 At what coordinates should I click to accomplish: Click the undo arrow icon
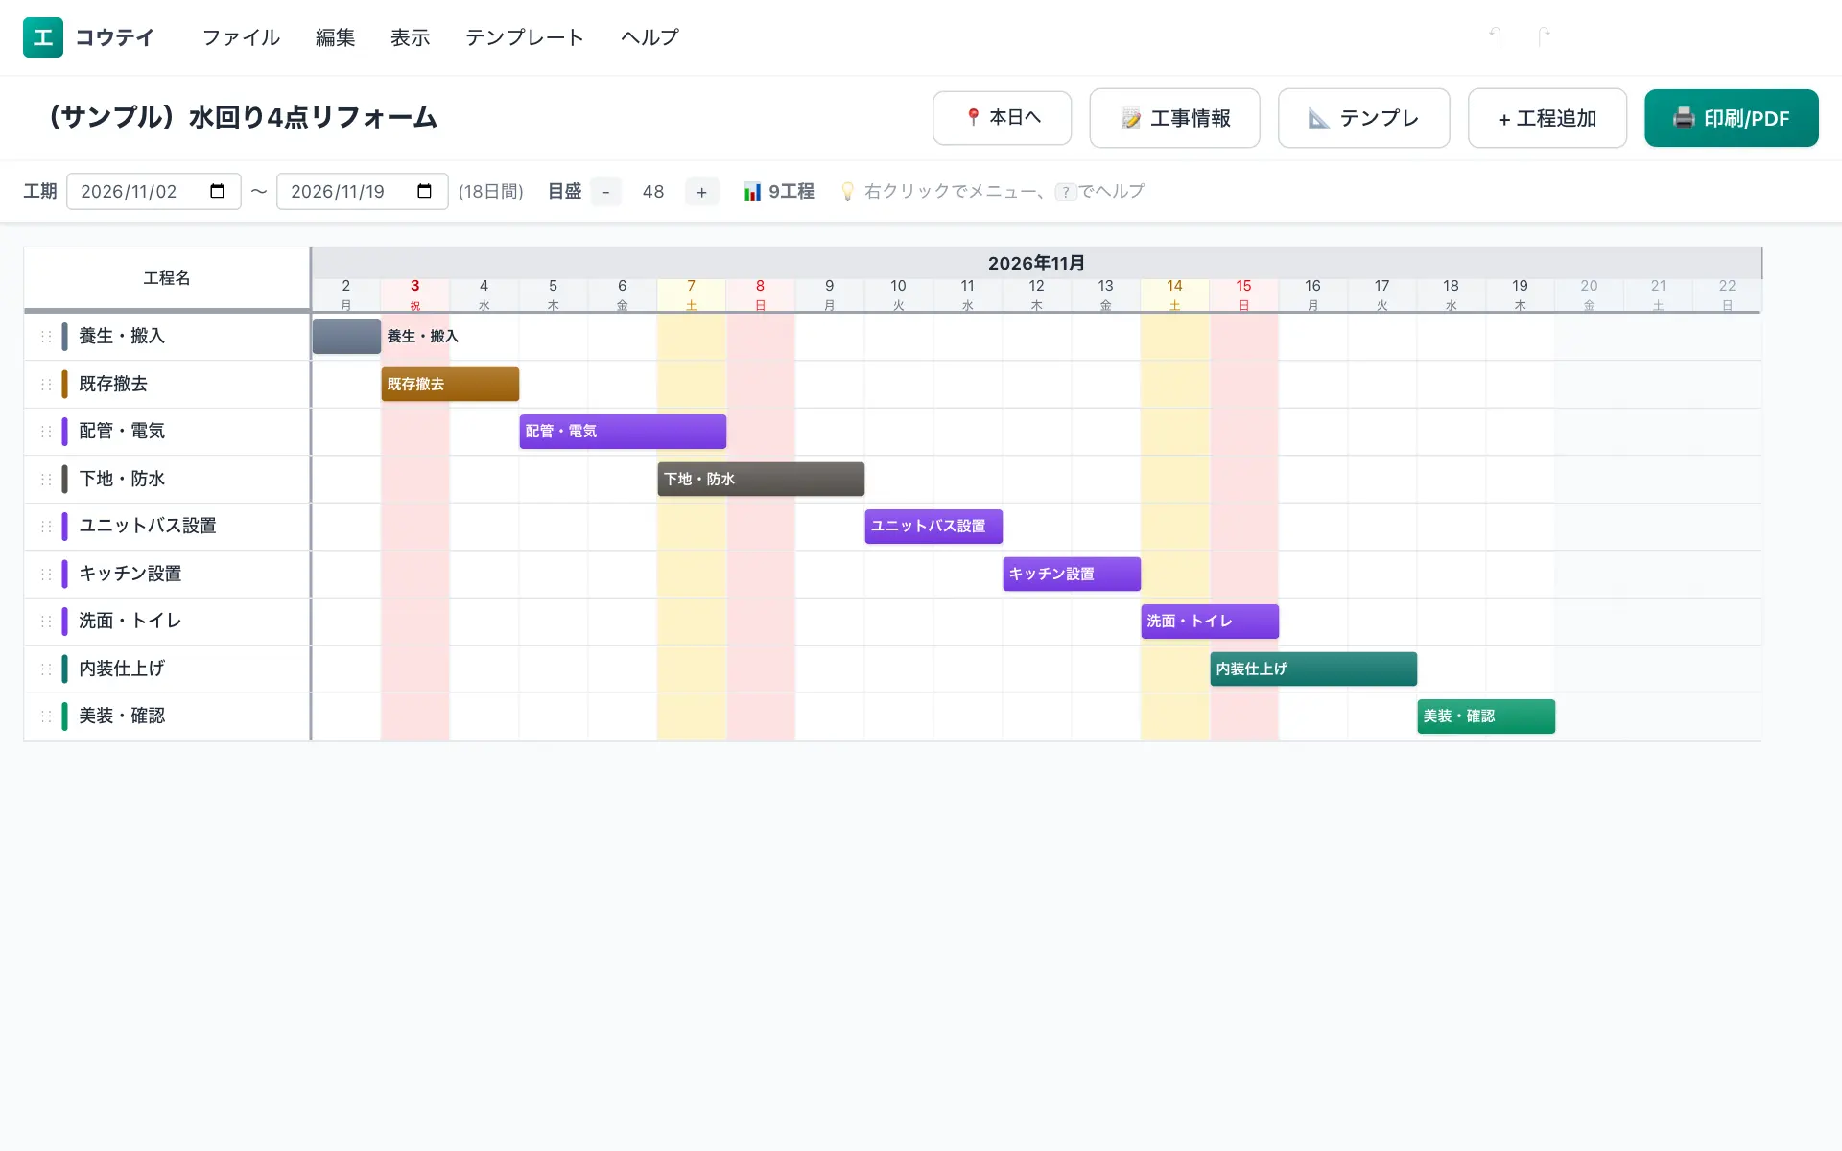pos(1495,36)
